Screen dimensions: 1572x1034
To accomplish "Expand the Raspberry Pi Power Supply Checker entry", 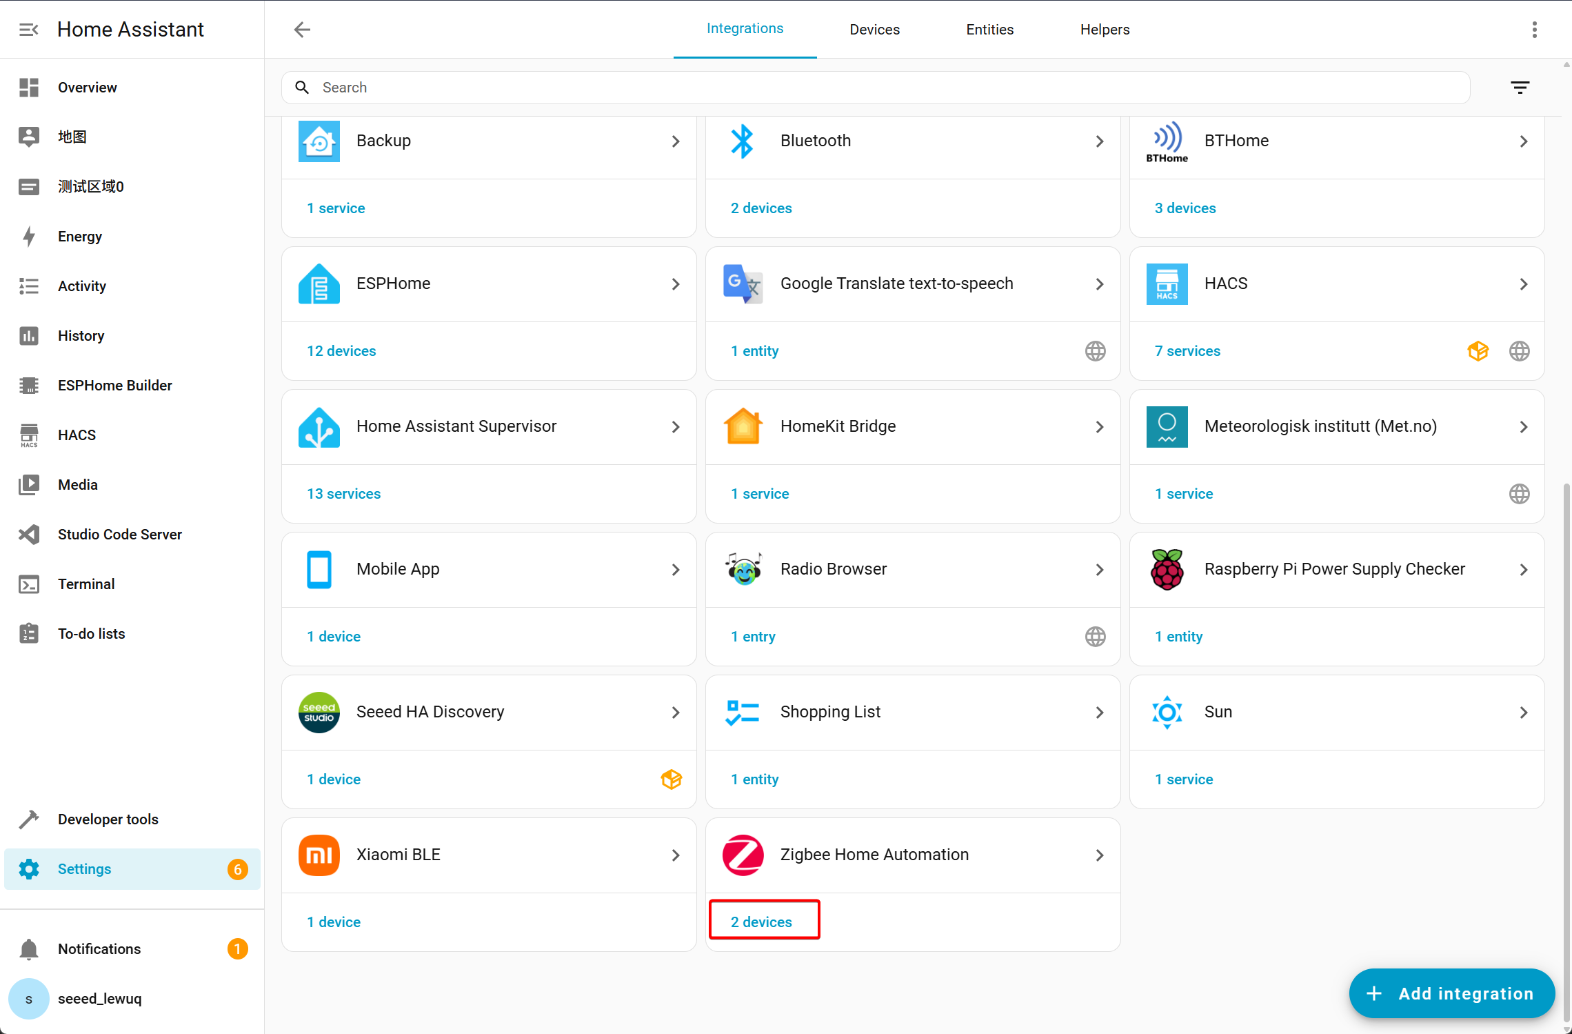I will [x=1523, y=570].
